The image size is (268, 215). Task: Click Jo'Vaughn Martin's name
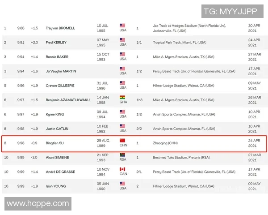61,71
